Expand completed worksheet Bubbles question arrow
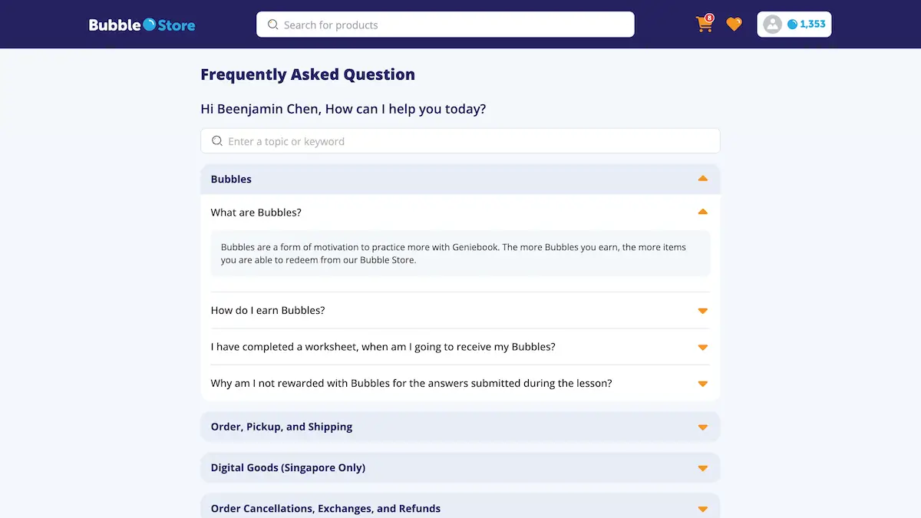921x518 pixels. (702, 347)
